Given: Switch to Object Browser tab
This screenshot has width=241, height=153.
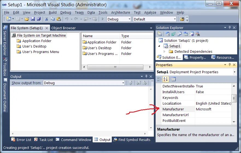Looking at the screenshot, I should pos(63,28).
